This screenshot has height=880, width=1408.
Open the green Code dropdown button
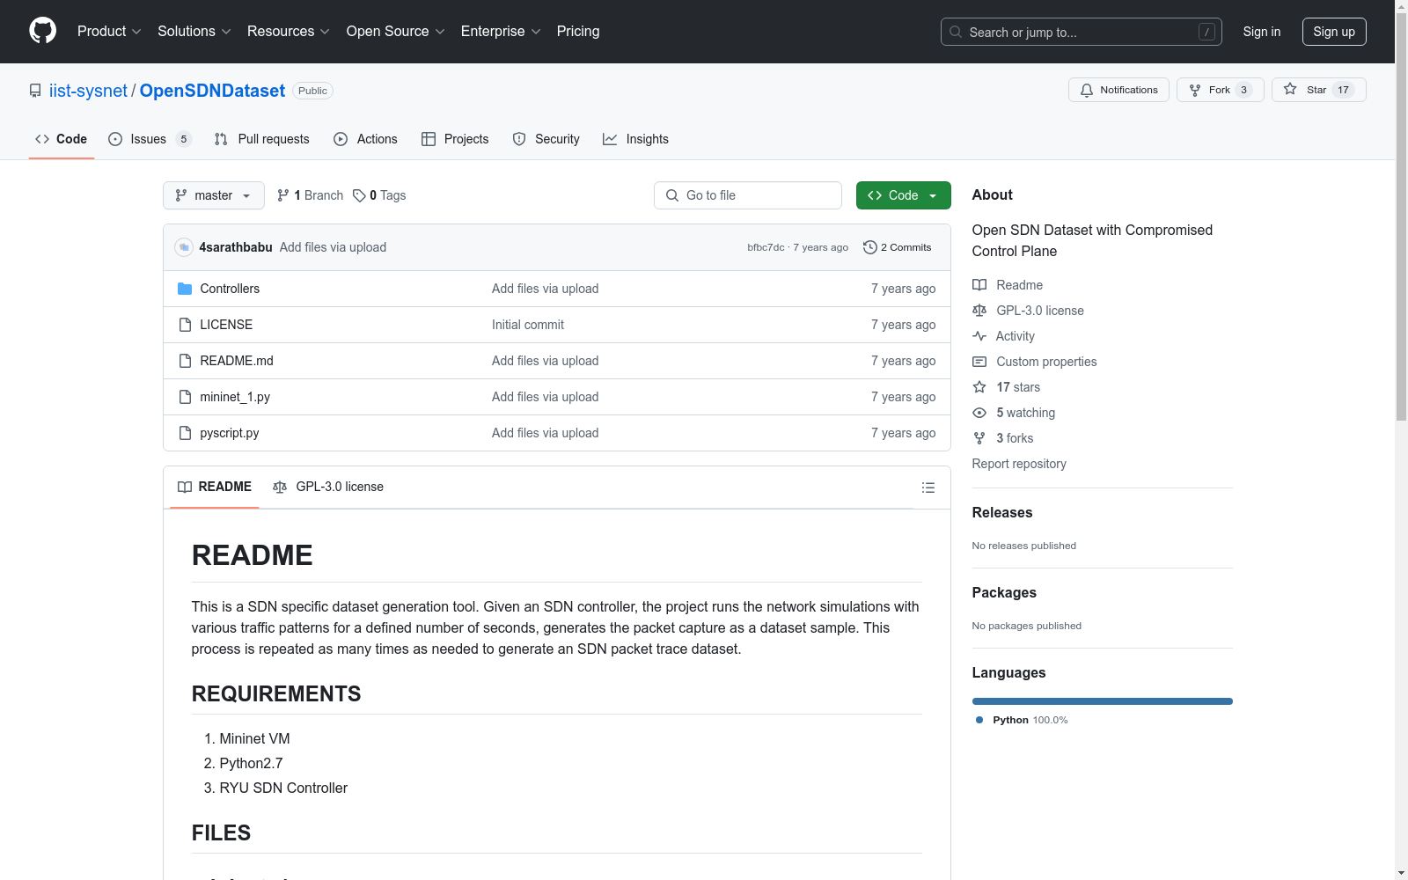(903, 195)
